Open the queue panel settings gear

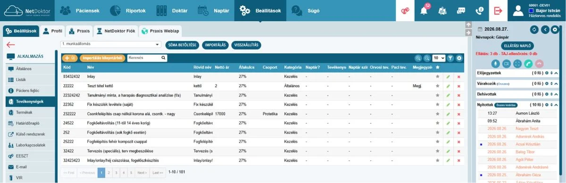pyautogui.click(x=555, y=30)
